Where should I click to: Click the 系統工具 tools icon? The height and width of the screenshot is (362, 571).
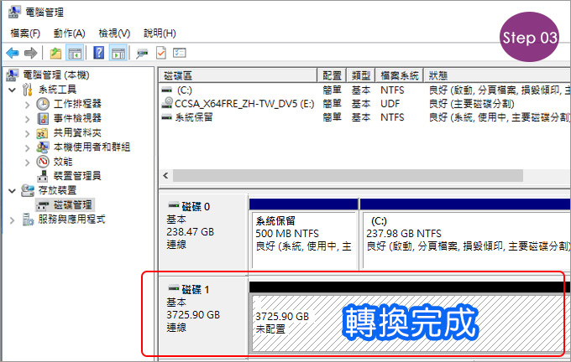pyautogui.click(x=28, y=90)
